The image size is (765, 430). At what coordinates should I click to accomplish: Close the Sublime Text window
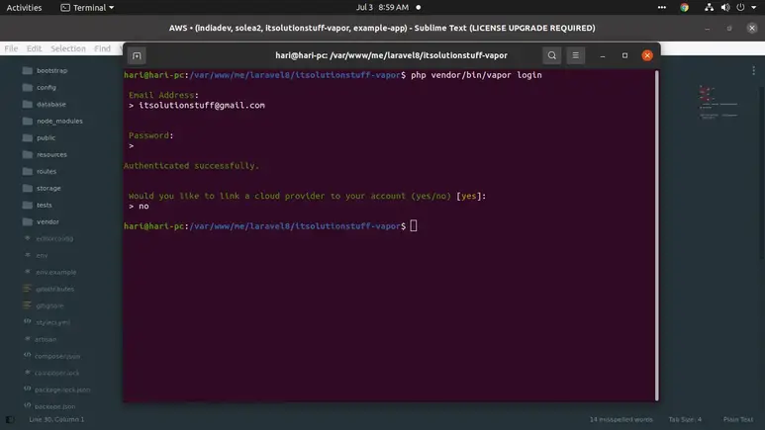pos(752,28)
